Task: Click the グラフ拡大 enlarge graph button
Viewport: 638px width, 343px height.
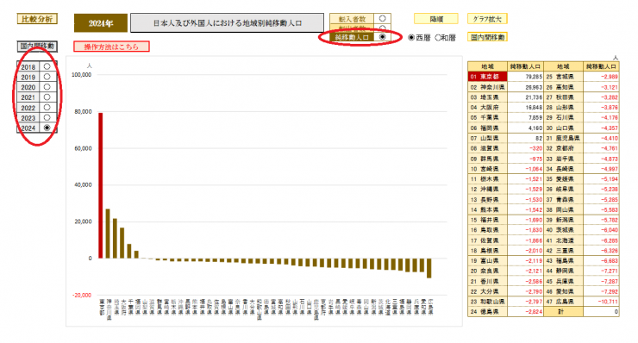Action: tap(487, 19)
